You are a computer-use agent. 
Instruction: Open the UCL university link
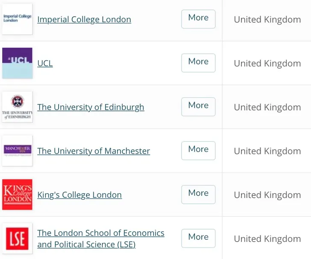tap(45, 64)
